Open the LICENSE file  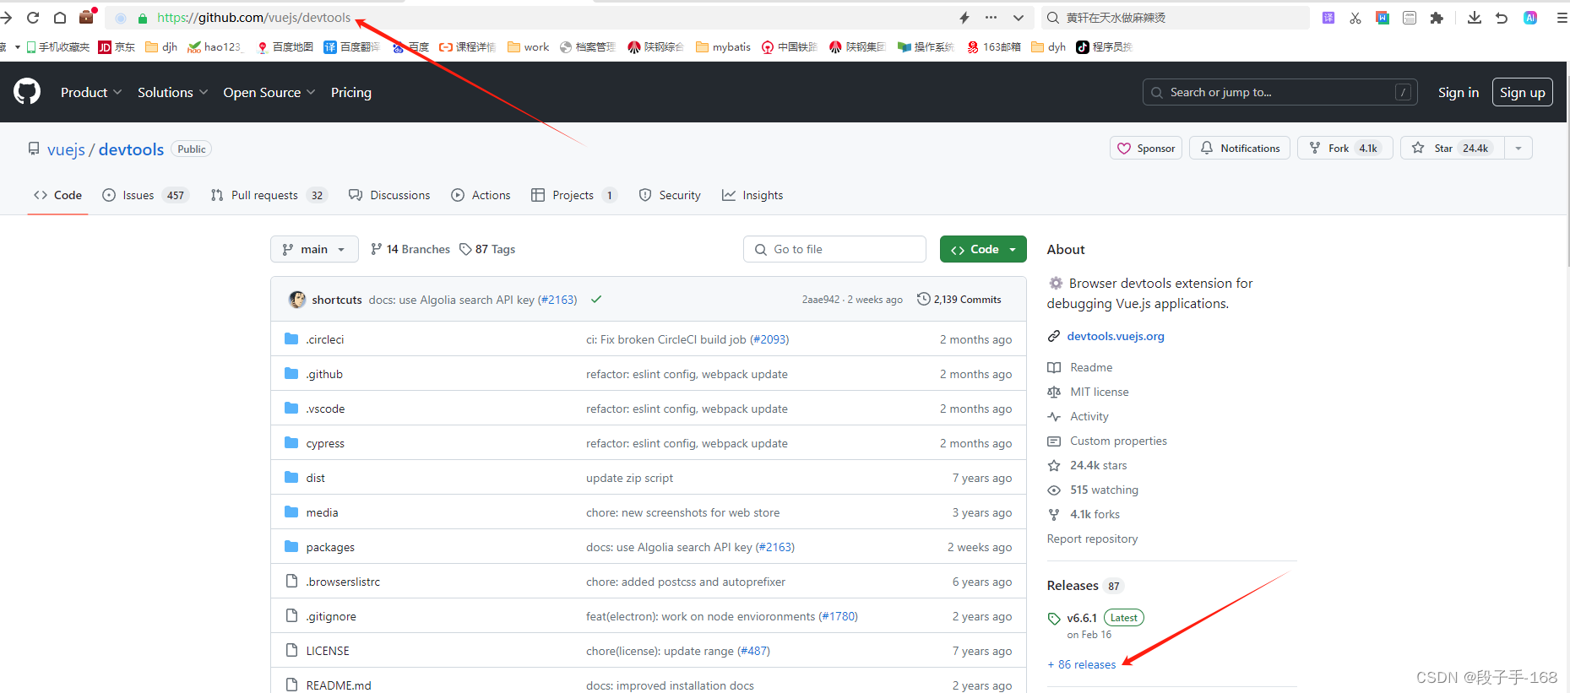click(x=328, y=651)
